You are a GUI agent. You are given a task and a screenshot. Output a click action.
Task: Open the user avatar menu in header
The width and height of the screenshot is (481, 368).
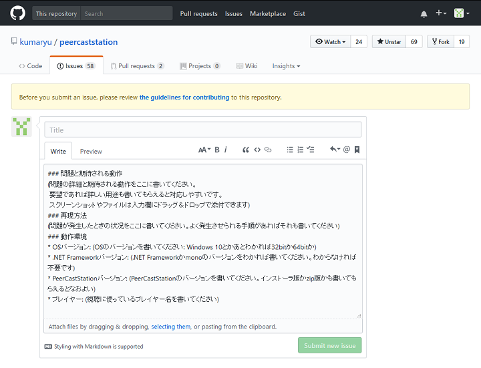(462, 13)
